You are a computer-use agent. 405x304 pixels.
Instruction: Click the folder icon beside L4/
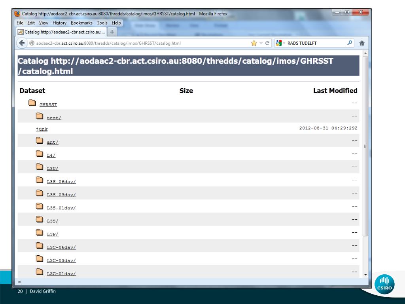click(x=40, y=154)
